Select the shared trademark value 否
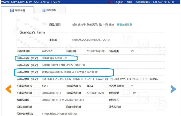The width and height of the screenshot is (181, 116). tap(132, 86)
